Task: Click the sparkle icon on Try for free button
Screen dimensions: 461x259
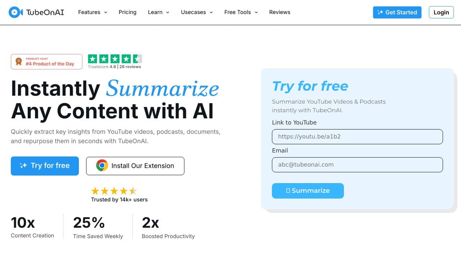Action: pos(23,165)
